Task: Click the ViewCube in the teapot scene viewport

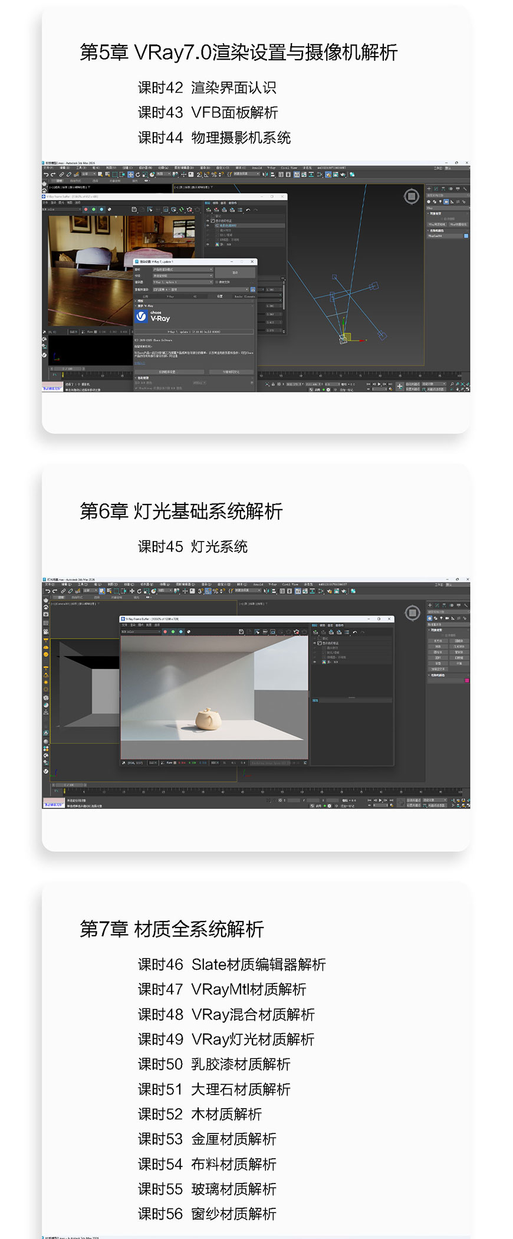Action: pyautogui.click(x=413, y=612)
